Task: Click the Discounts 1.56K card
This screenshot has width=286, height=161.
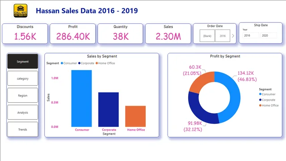Action: (x=25, y=34)
